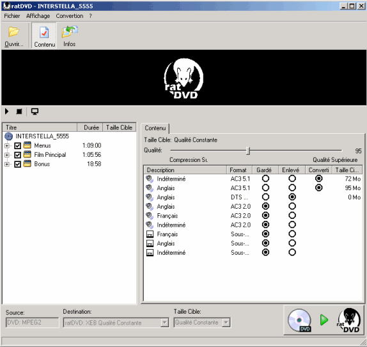
Task: Expand the Film Principal tree node
Action: coord(7,155)
